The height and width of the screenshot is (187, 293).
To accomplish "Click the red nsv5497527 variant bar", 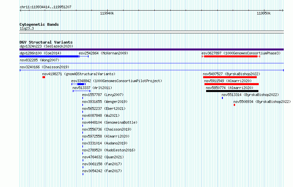I will point(230,77).
